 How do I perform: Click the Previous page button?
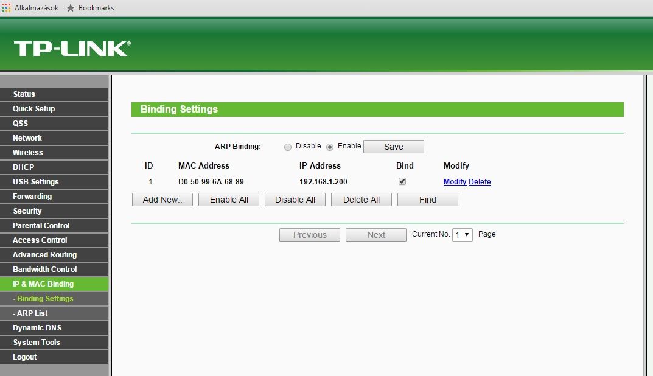coord(309,235)
